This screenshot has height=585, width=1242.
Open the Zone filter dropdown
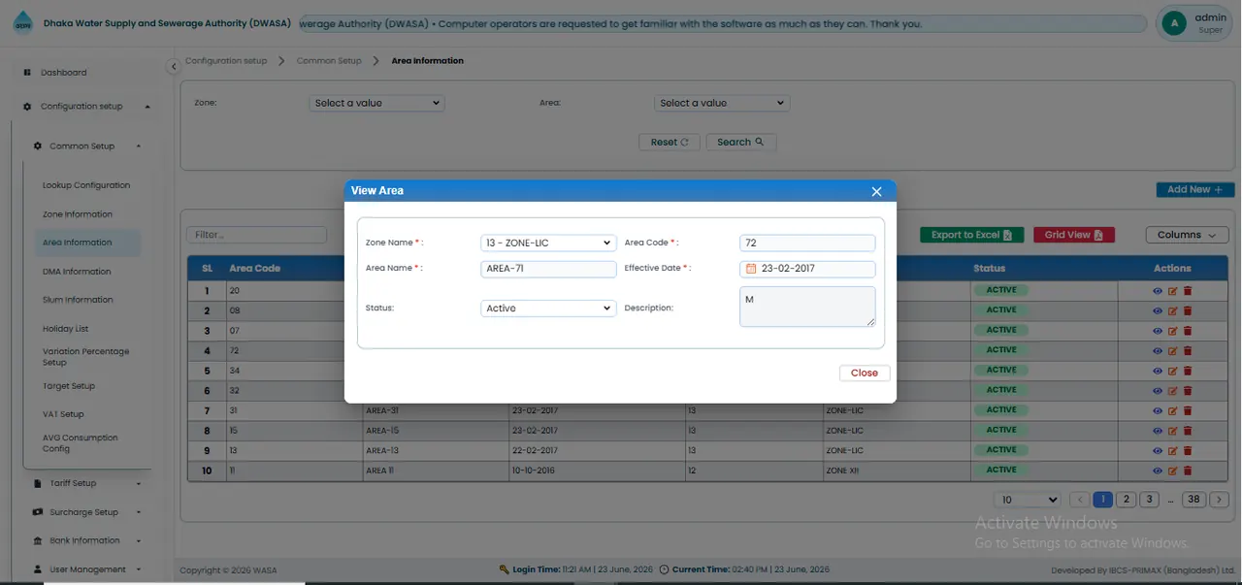coord(376,103)
